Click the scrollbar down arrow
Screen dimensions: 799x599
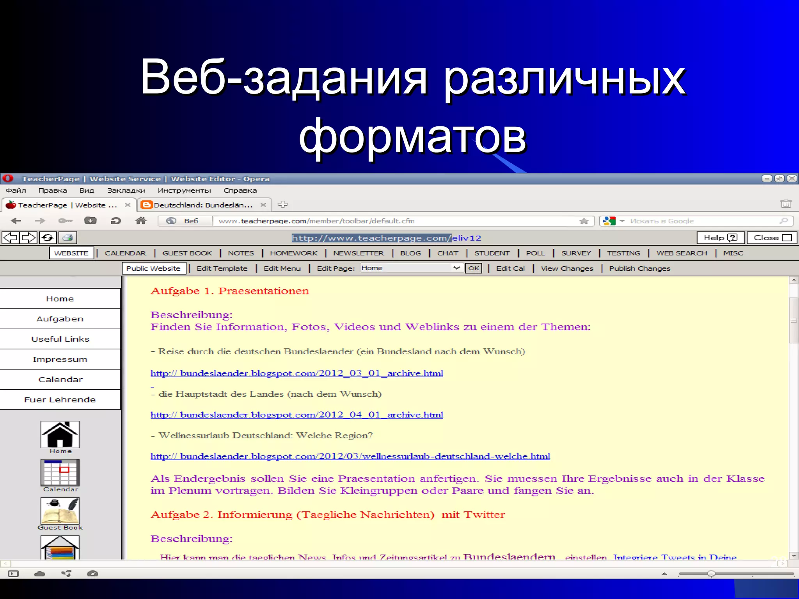coord(794,555)
